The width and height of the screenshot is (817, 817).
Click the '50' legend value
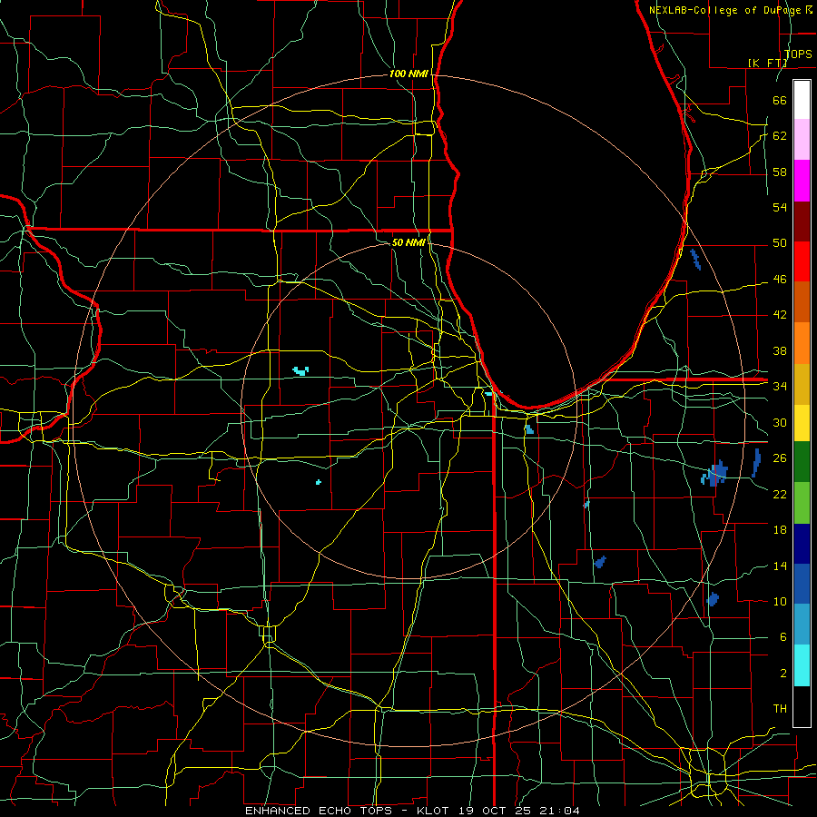780,243
